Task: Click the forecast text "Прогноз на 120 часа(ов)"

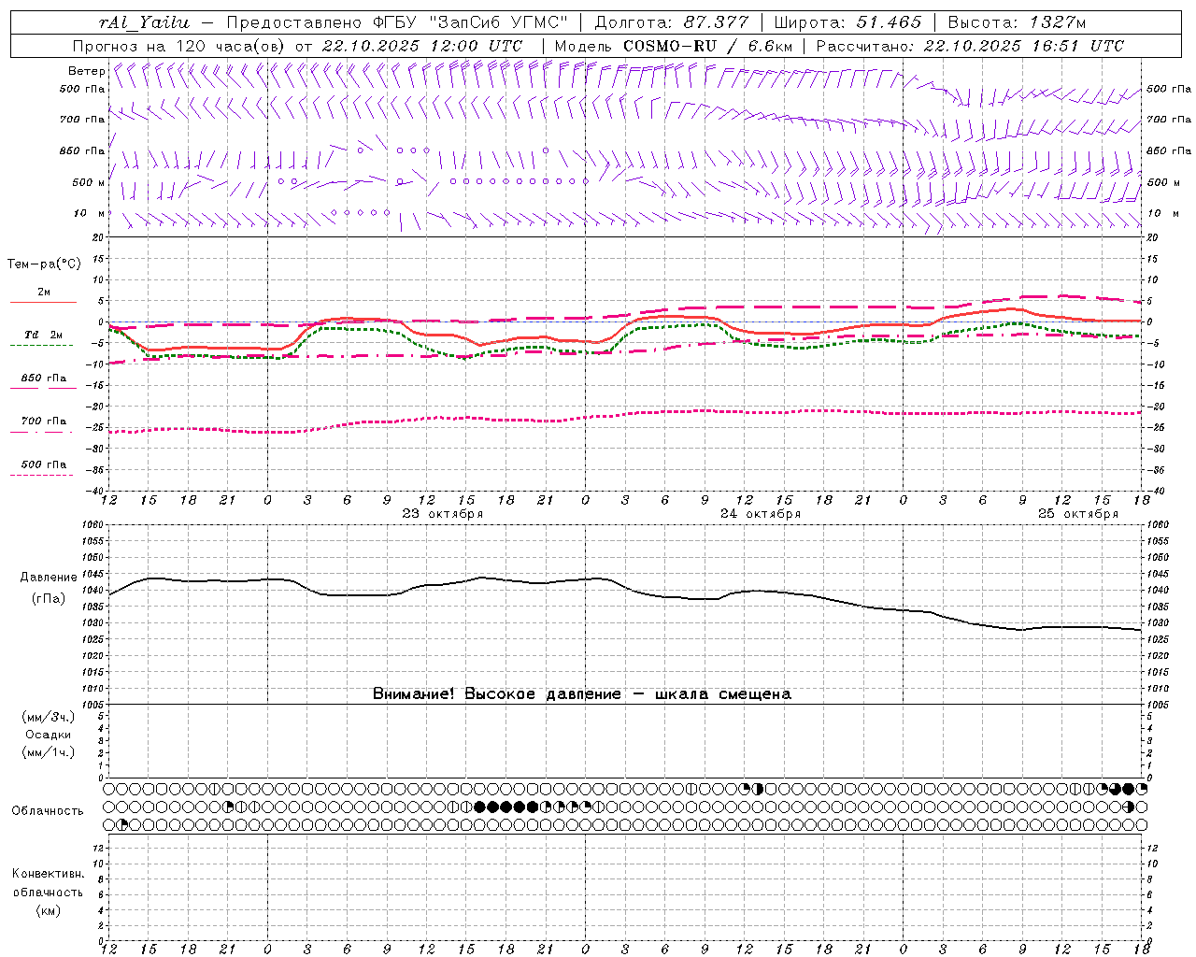Action: click(179, 46)
